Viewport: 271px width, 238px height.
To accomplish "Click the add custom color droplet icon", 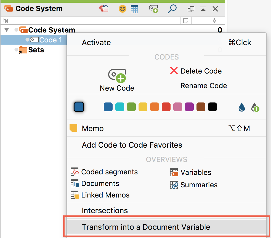I will (x=255, y=107).
